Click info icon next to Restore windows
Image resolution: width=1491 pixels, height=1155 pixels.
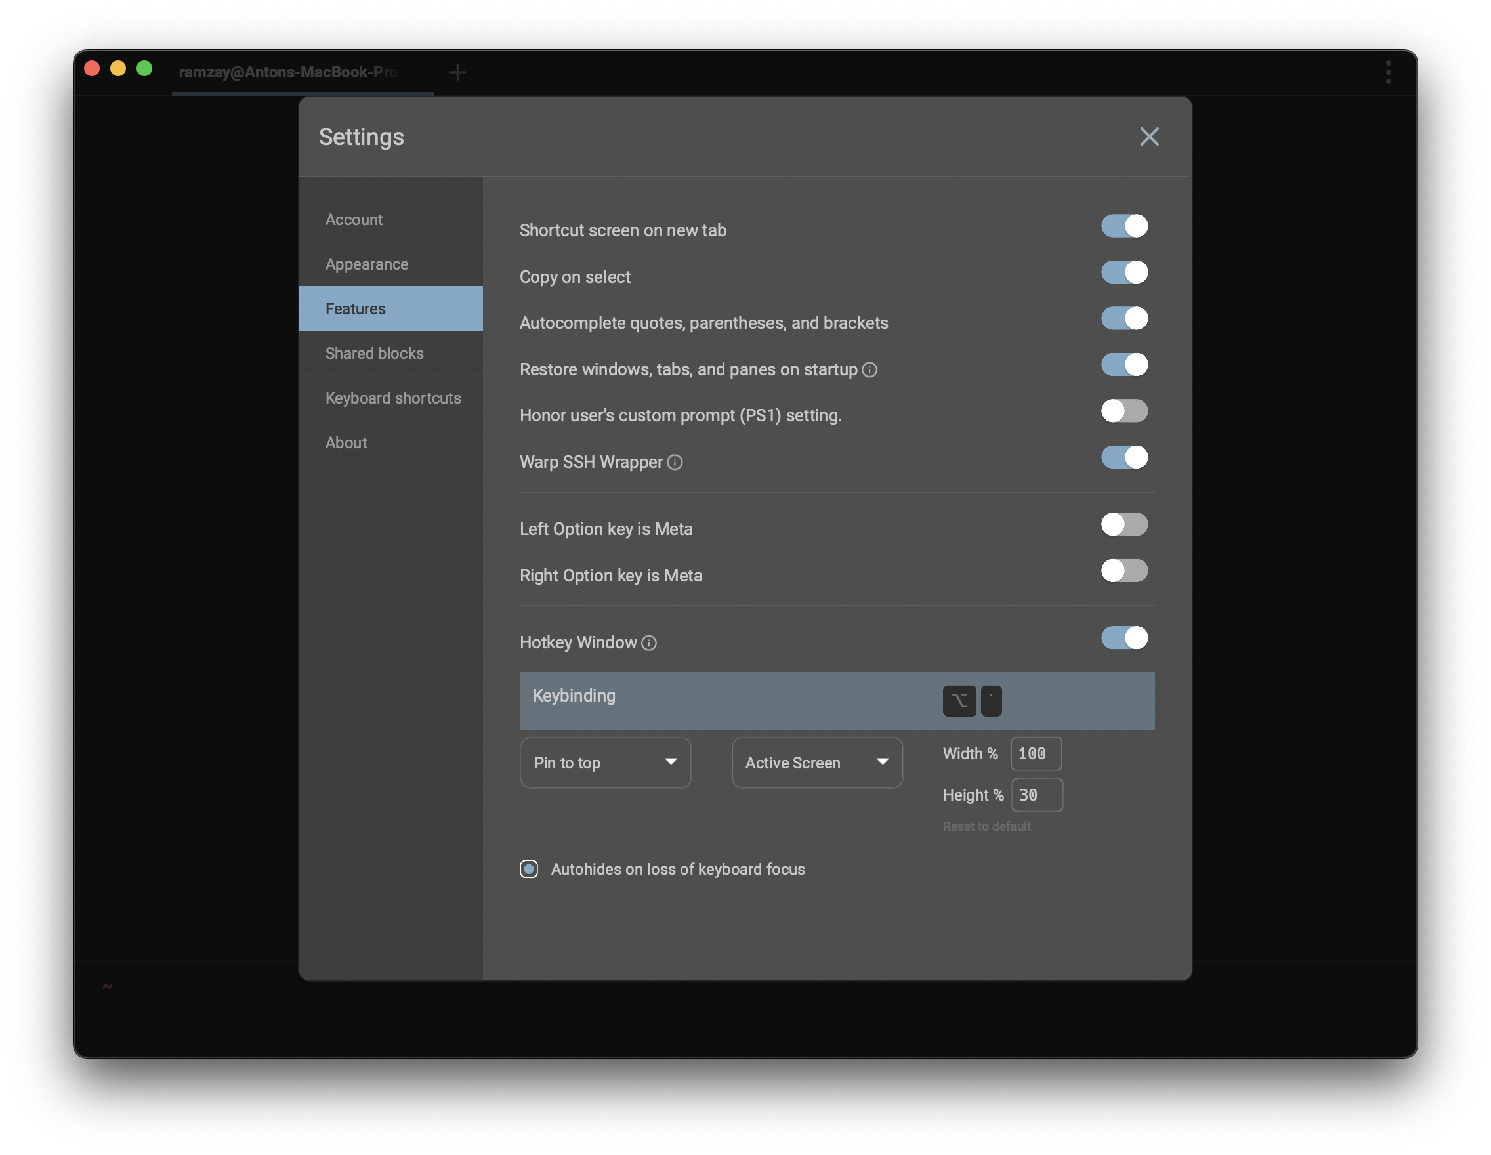tap(869, 369)
